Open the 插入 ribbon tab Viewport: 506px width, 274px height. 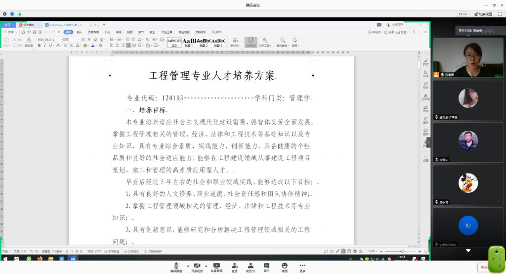80,32
